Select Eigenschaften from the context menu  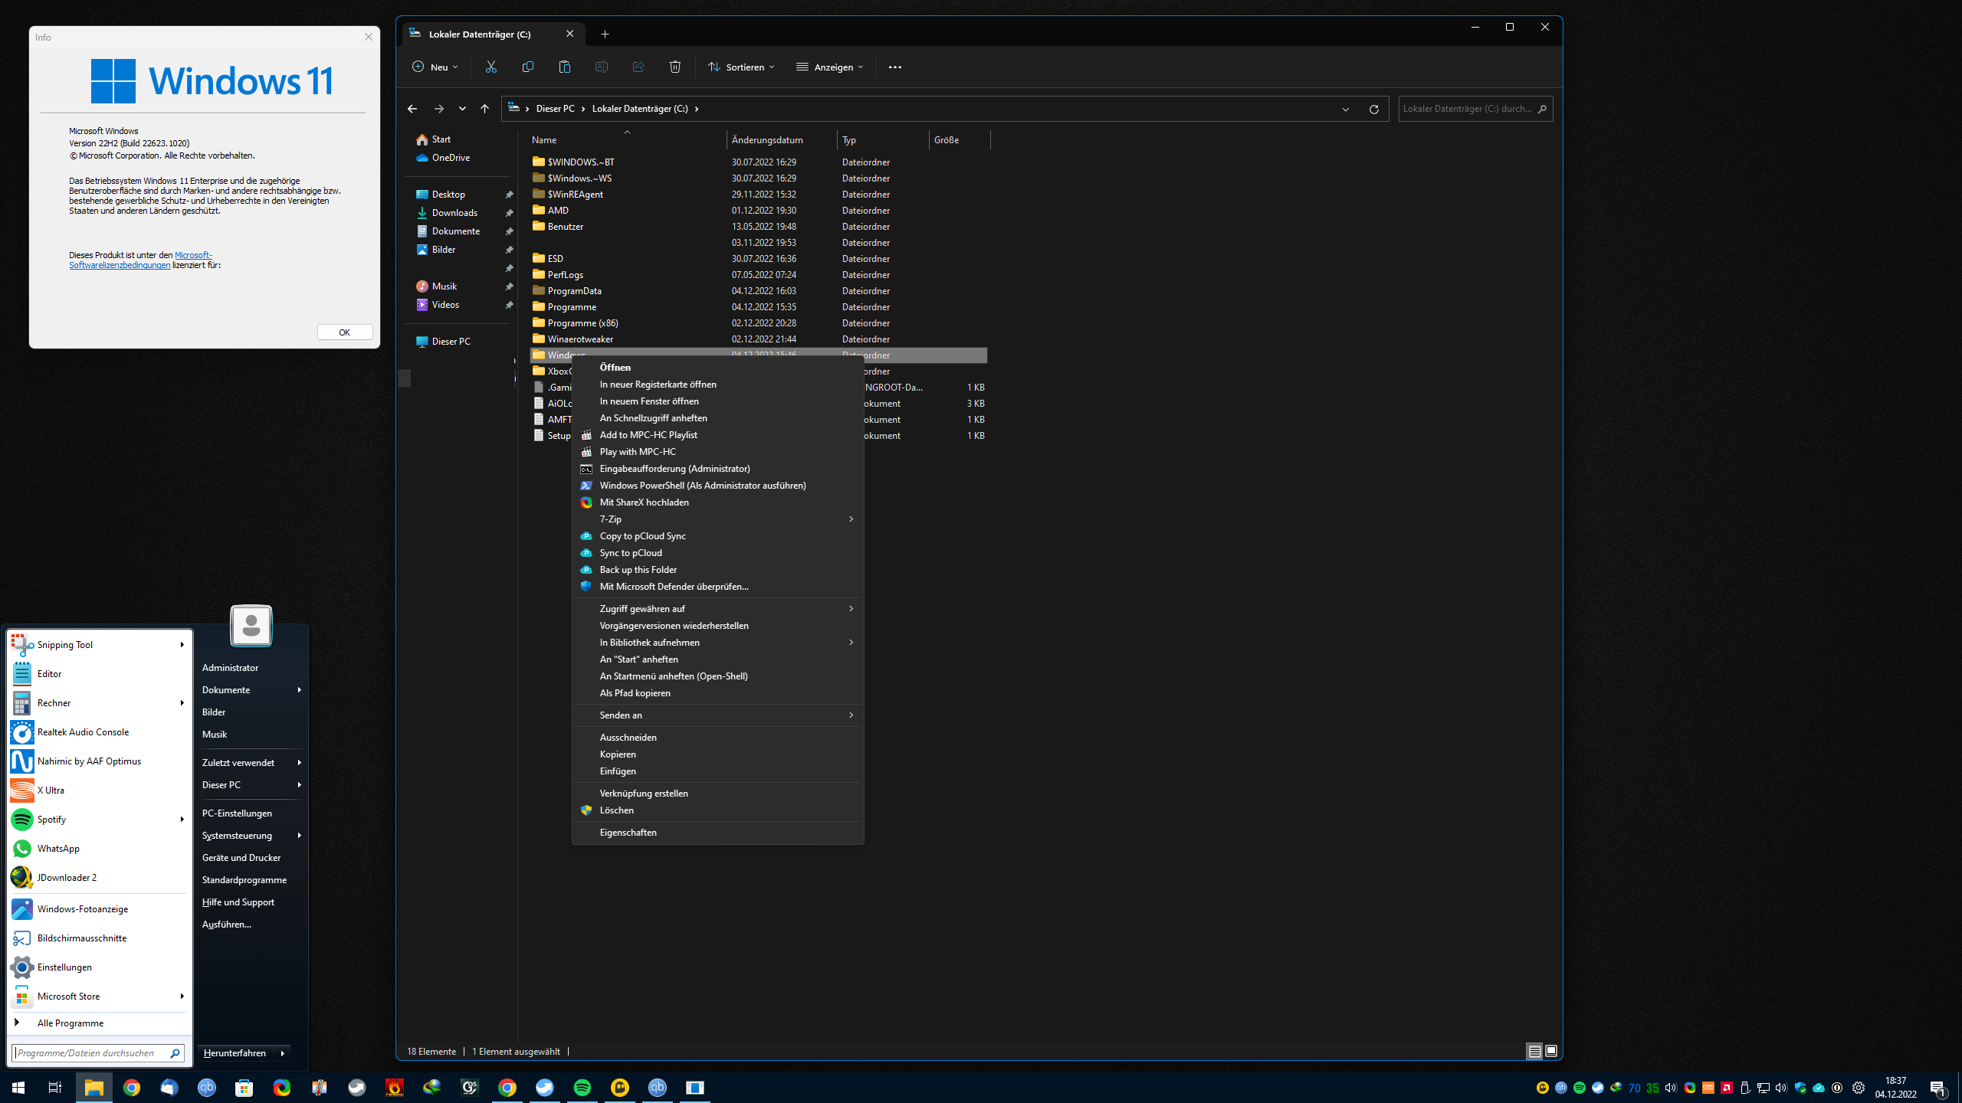[628, 833]
